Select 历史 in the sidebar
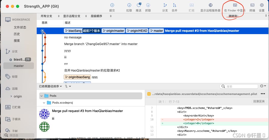Image resolution: width=269 pixels, height=140 pixels. 17,34
